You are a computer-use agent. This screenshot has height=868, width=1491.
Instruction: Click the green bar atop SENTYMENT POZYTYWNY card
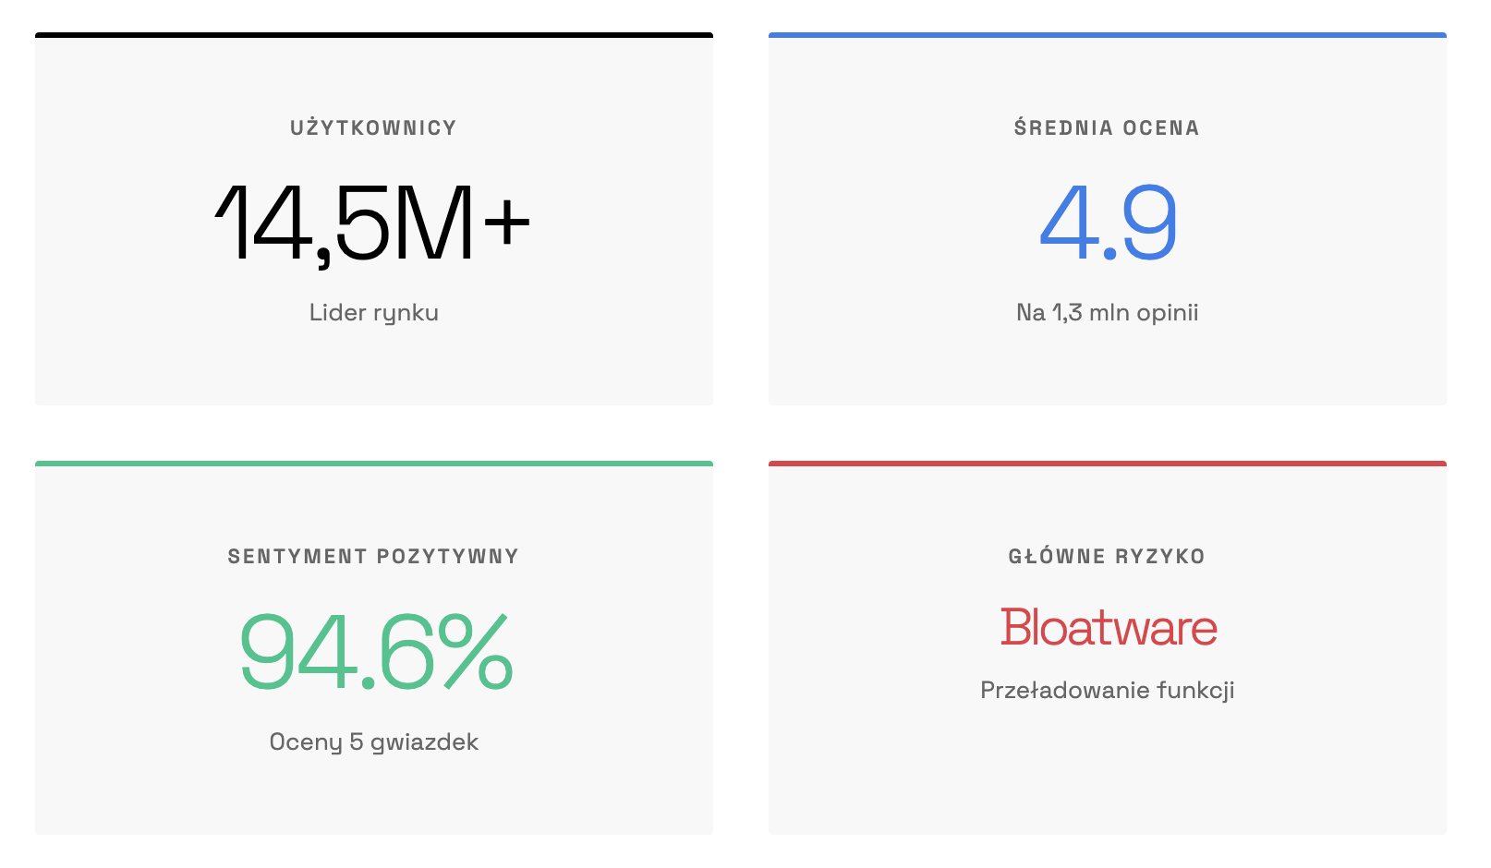(x=373, y=464)
